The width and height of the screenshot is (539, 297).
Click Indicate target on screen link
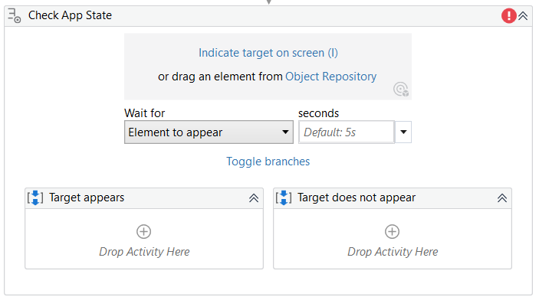pyautogui.click(x=268, y=53)
